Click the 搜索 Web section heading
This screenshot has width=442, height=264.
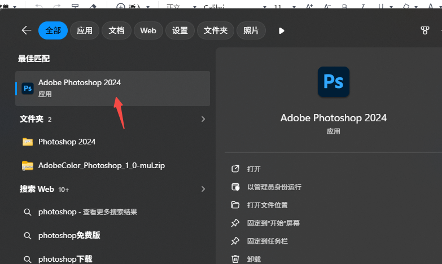pos(37,189)
